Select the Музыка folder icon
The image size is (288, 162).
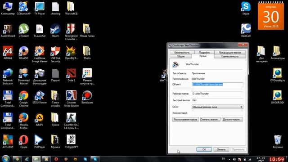click(x=55, y=142)
